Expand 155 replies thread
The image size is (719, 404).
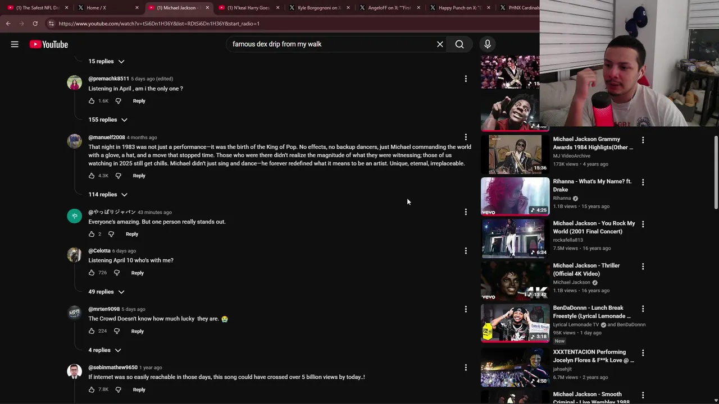coord(108,120)
